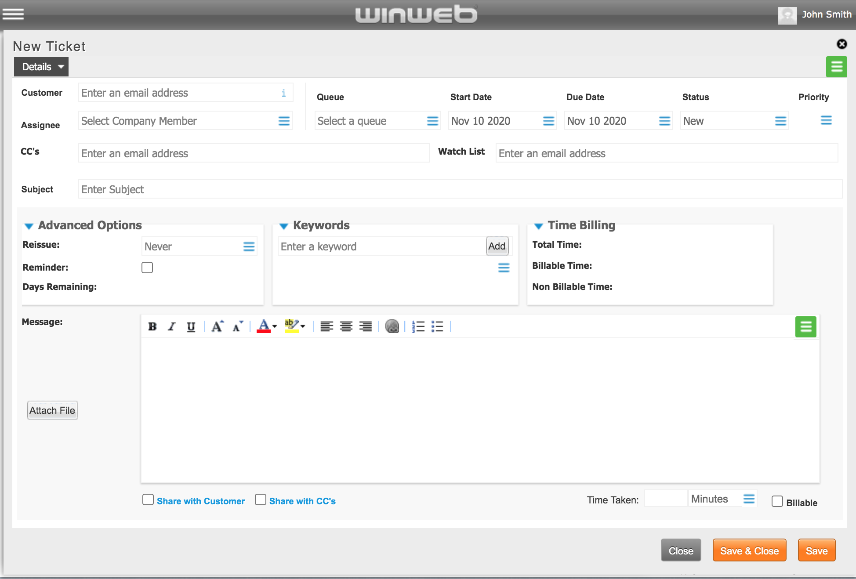This screenshot has height=579, width=856.
Task: Toggle bold formatting in message editor
Action: click(x=152, y=326)
